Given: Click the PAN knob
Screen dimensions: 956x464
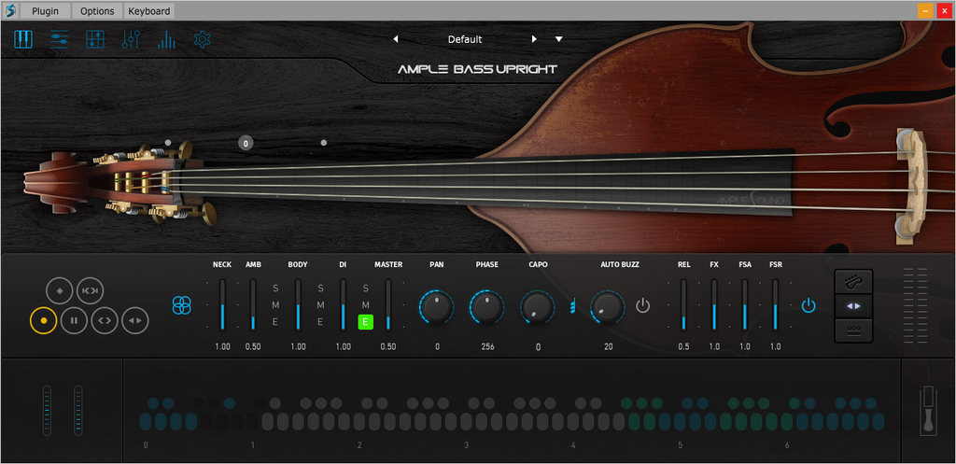Looking at the screenshot, I should (437, 307).
